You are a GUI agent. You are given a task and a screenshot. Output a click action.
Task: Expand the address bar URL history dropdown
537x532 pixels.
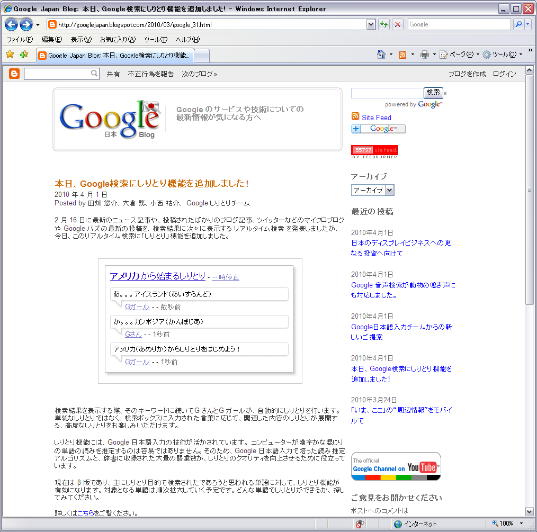[371, 24]
